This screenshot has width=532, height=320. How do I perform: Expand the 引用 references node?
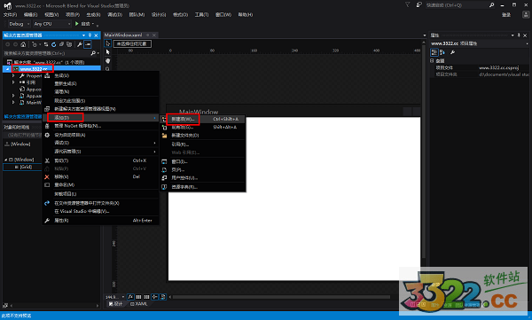(13, 82)
